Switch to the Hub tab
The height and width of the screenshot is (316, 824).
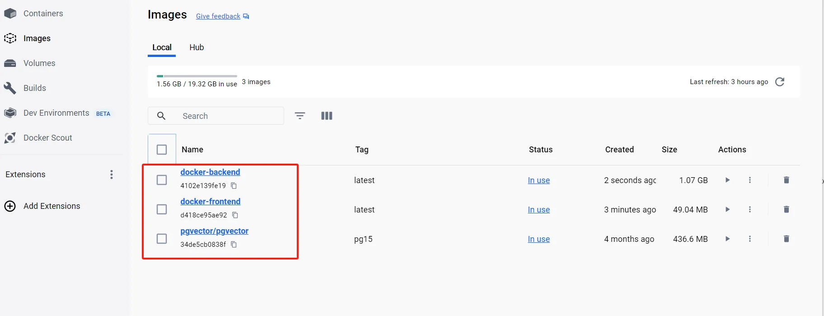(x=197, y=47)
